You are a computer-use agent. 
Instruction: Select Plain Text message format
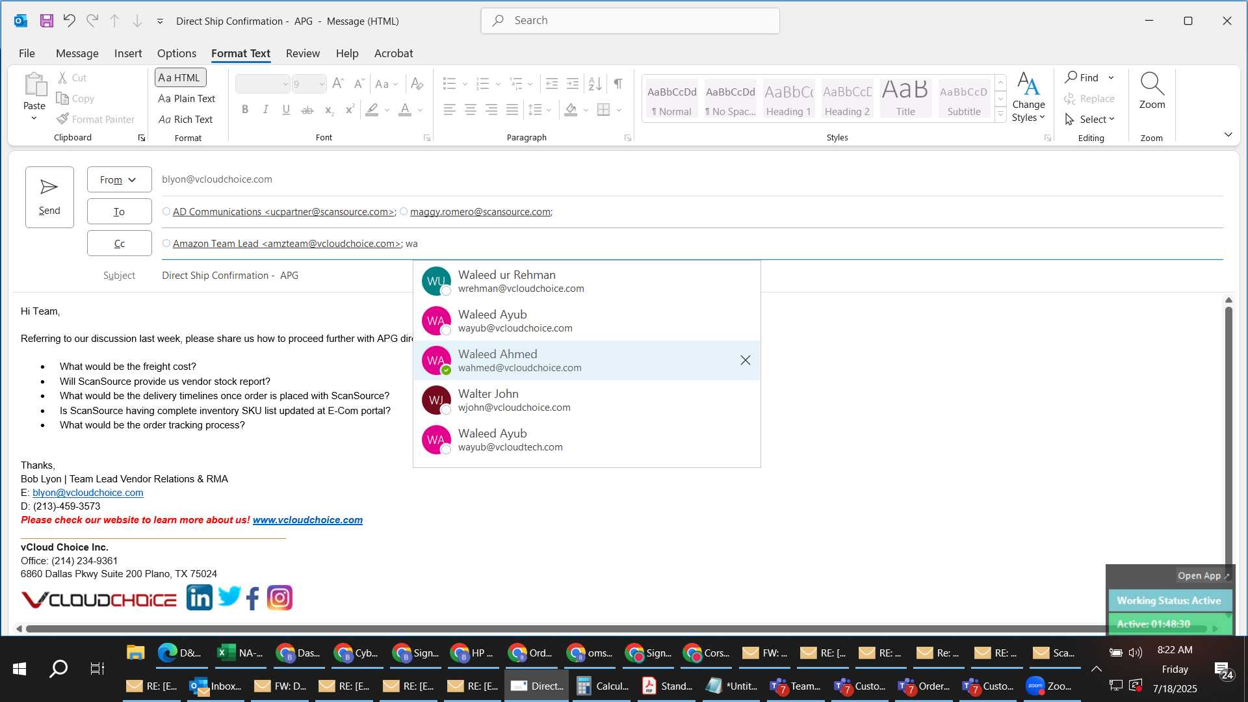(187, 98)
